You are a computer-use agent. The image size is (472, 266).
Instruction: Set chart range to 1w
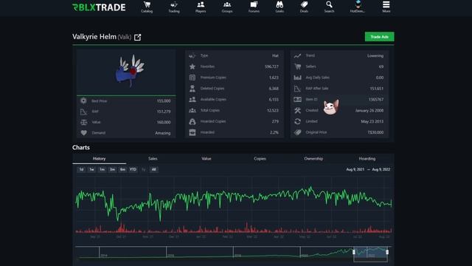(91, 169)
